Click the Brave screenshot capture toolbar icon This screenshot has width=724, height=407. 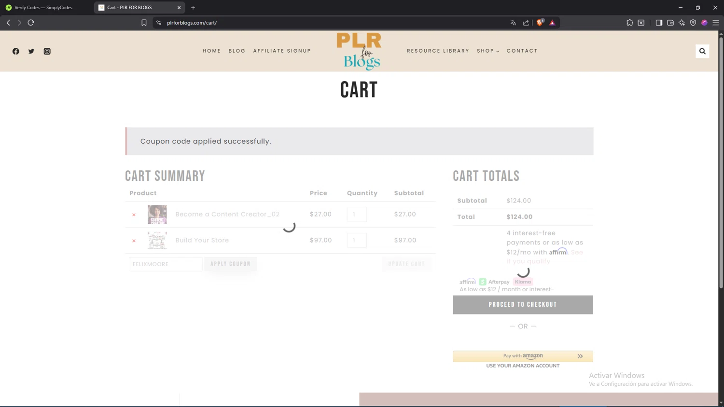(641, 23)
